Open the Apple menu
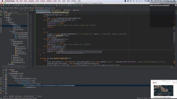This screenshot has width=177, height=99. click(x=2, y=1)
